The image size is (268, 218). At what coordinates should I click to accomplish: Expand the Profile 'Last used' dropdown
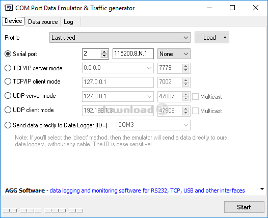(120, 37)
